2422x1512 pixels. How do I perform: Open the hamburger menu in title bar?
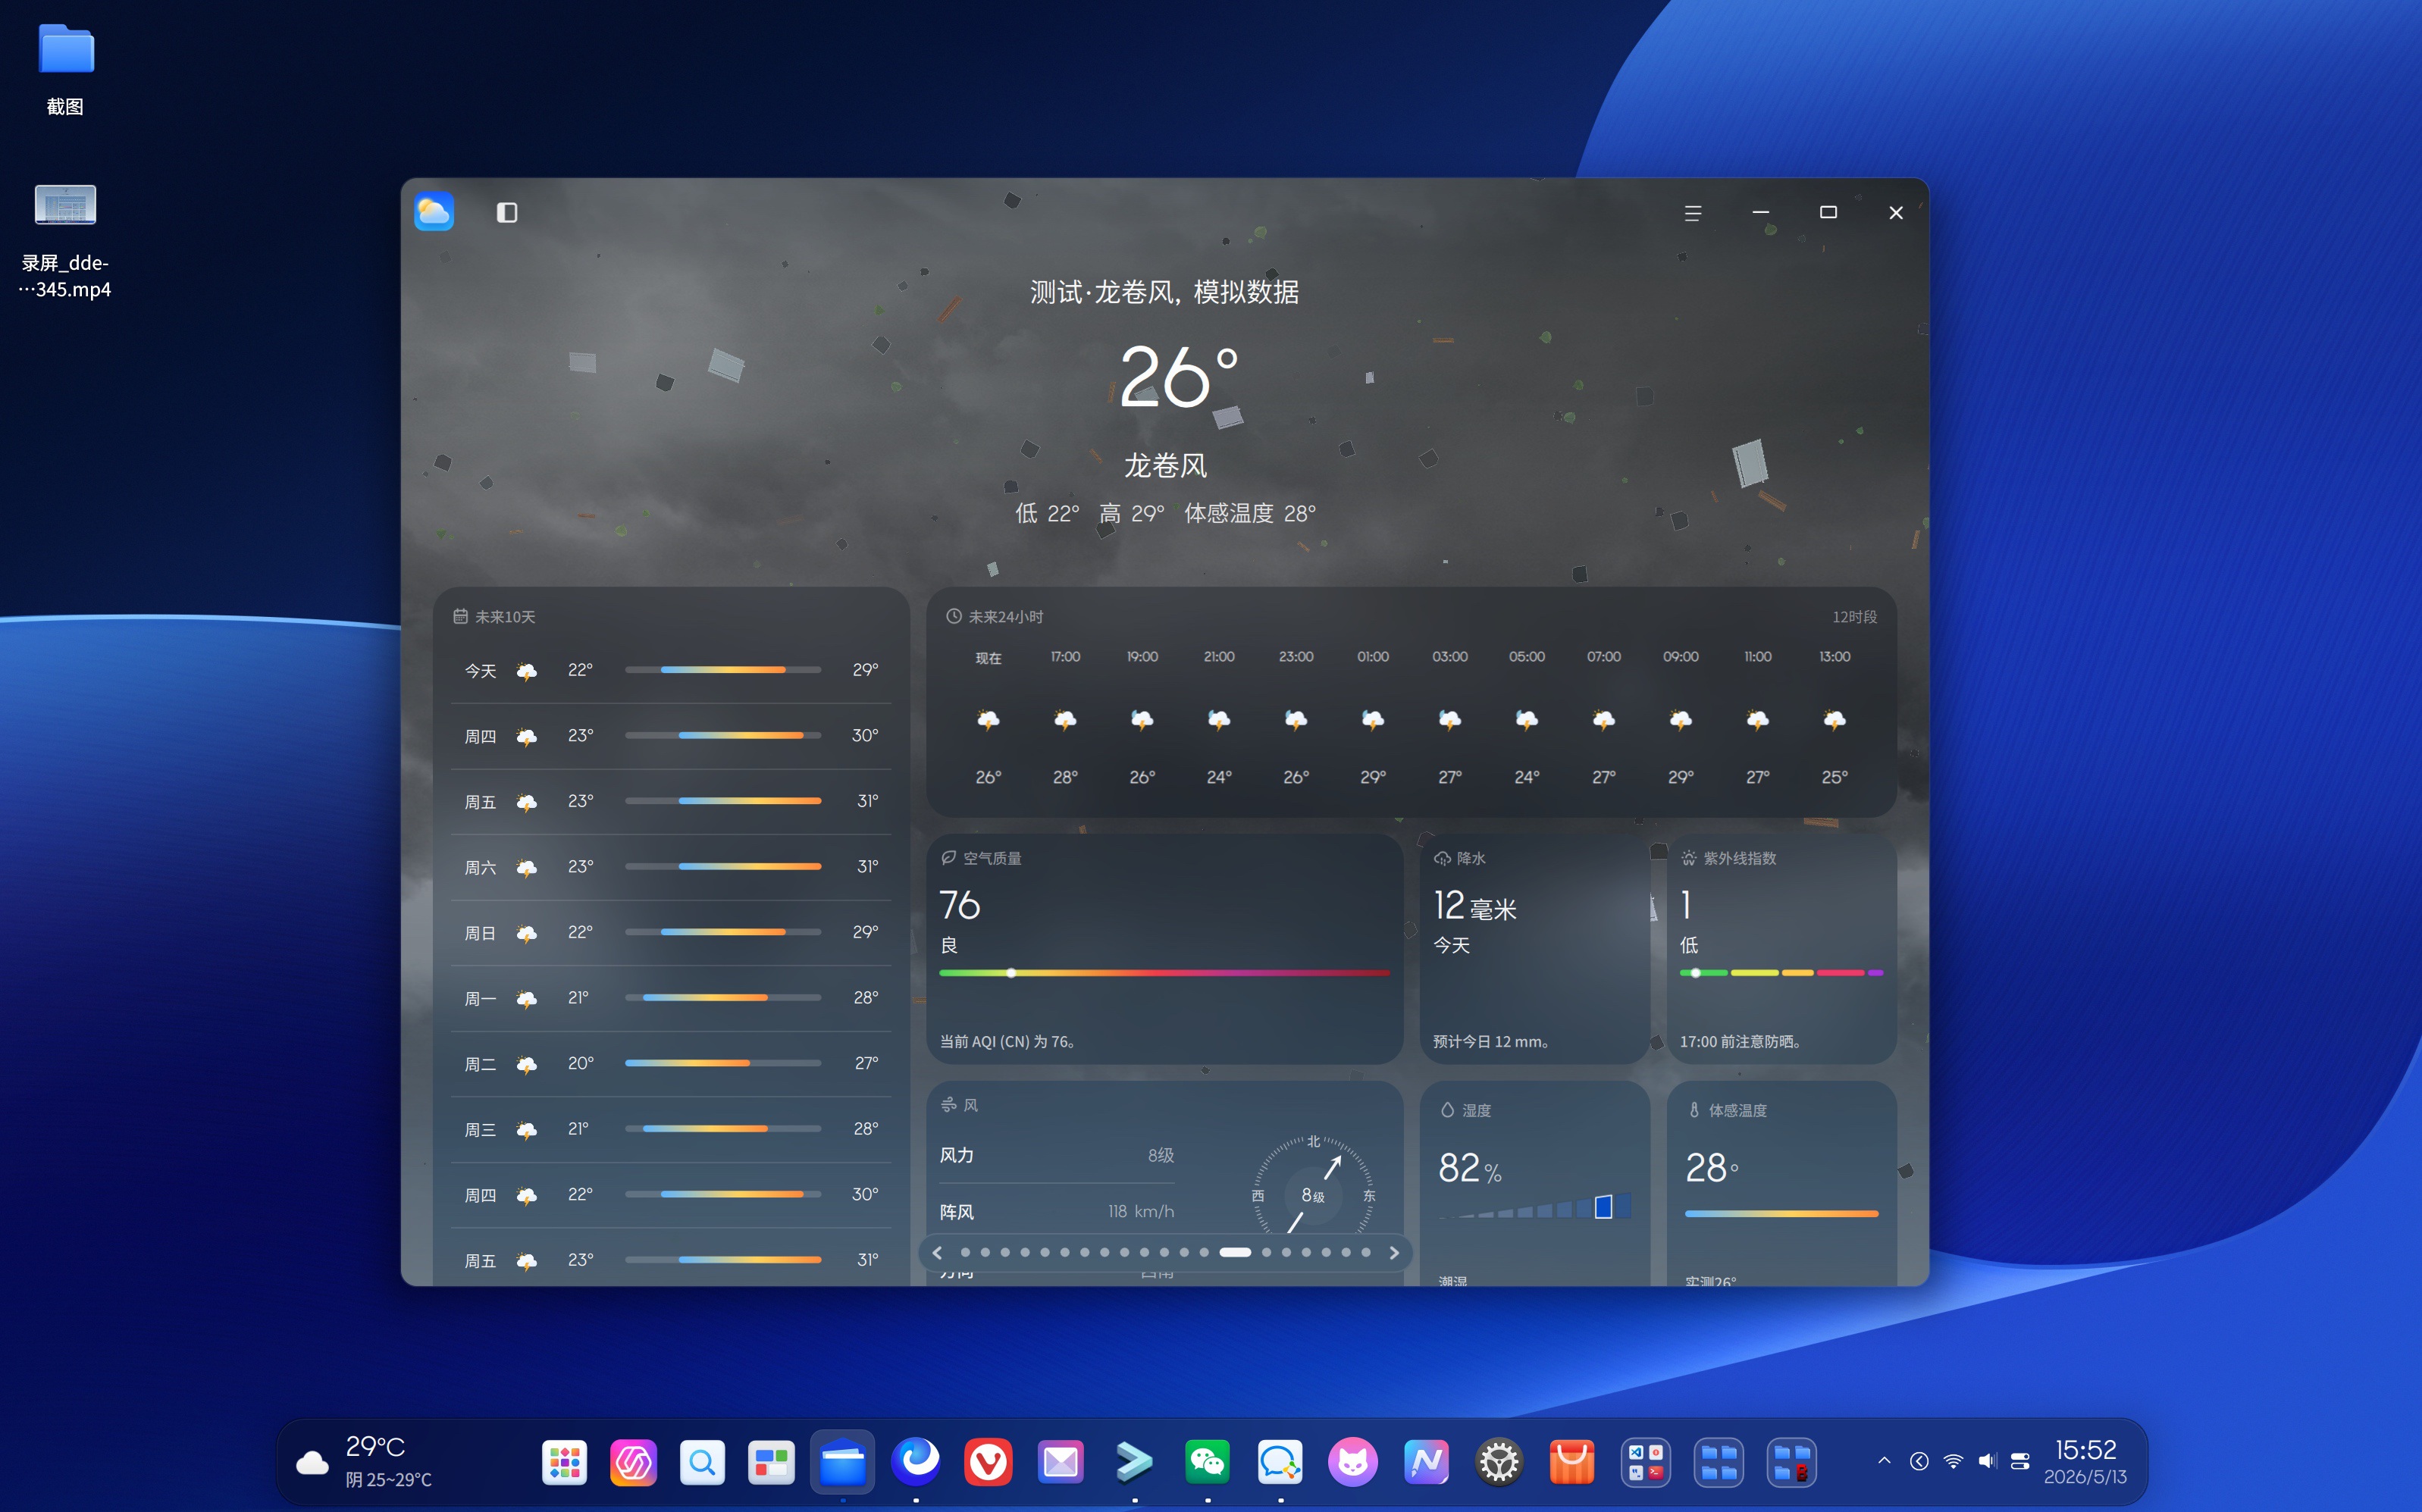point(1692,213)
